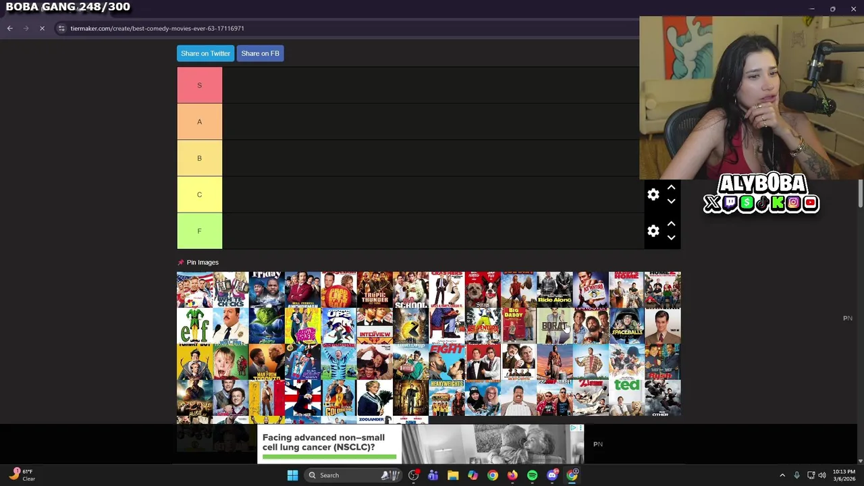Viewport: 864px width, 486px height.
Task: Go back in the browser
Action: [9, 28]
